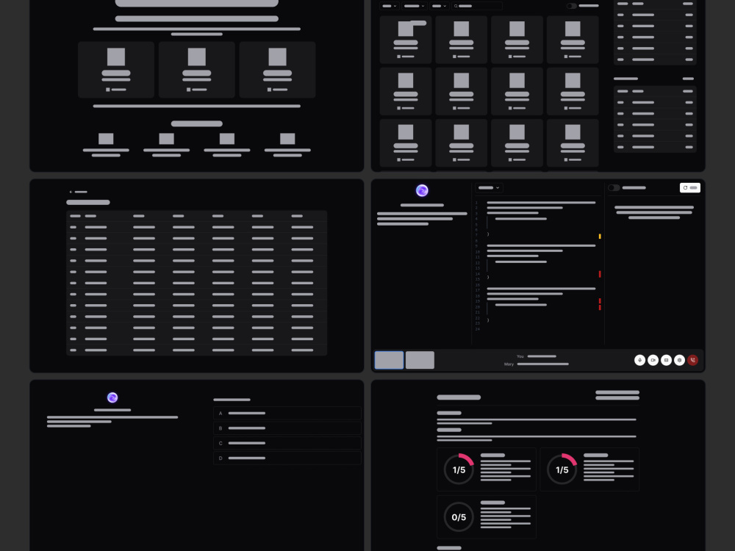
Task: Toggle the switch above the output panel
Action: (614, 187)
